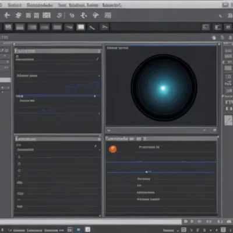The height and width of the screenshot is (233, 233).
Task: Click the star-shaped tool beside the arrow tool
Action: (x=18, y=15)
